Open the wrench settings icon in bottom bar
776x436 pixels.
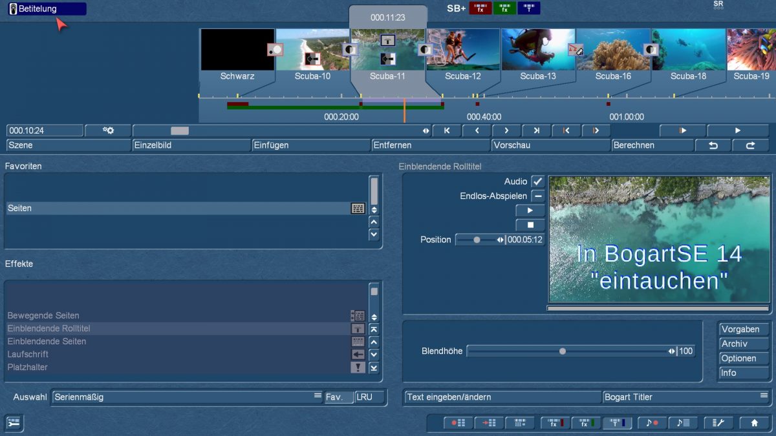718,423
